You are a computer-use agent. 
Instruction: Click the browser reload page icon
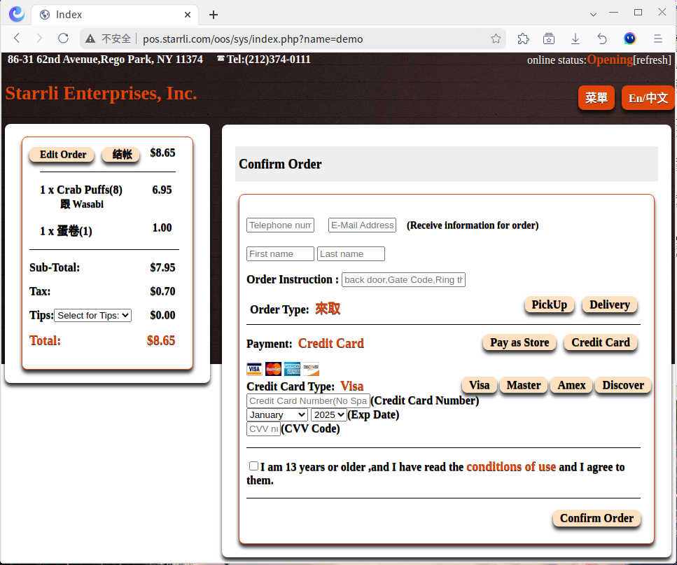[x=63, y=39]
